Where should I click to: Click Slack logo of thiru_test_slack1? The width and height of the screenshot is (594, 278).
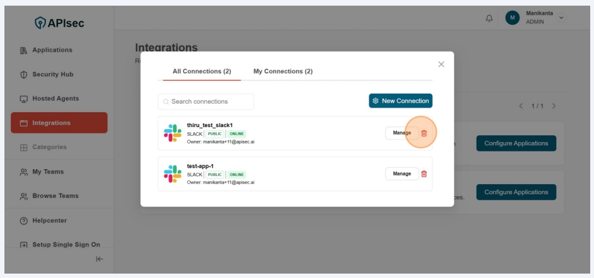pos(172,133)
